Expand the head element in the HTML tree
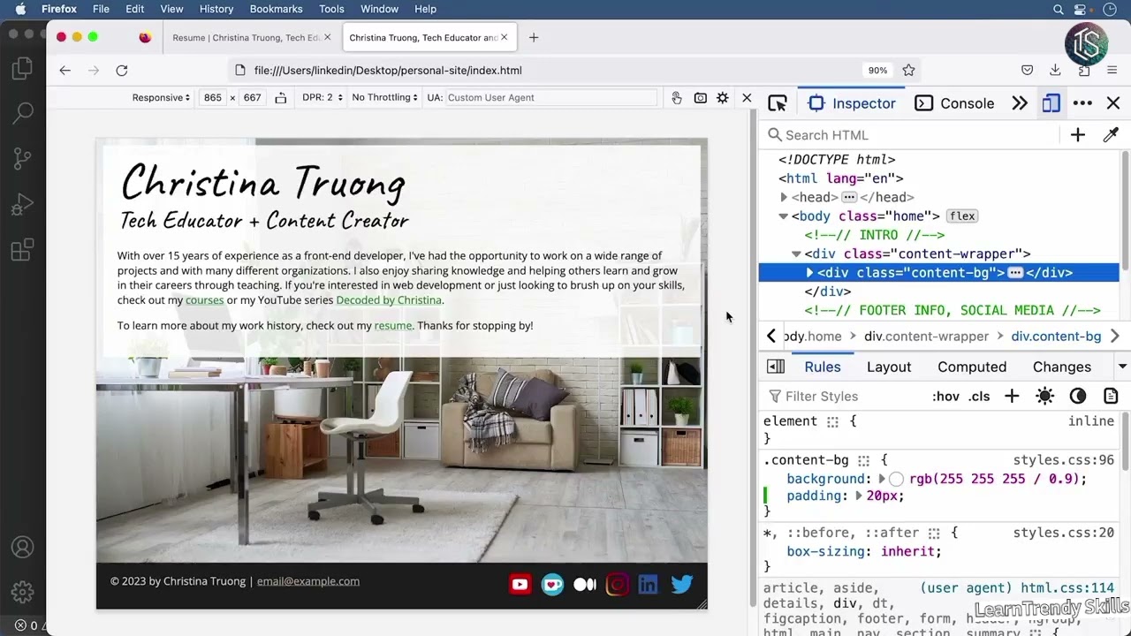The width and height of the screenshot is (1131, 636). 784,197
